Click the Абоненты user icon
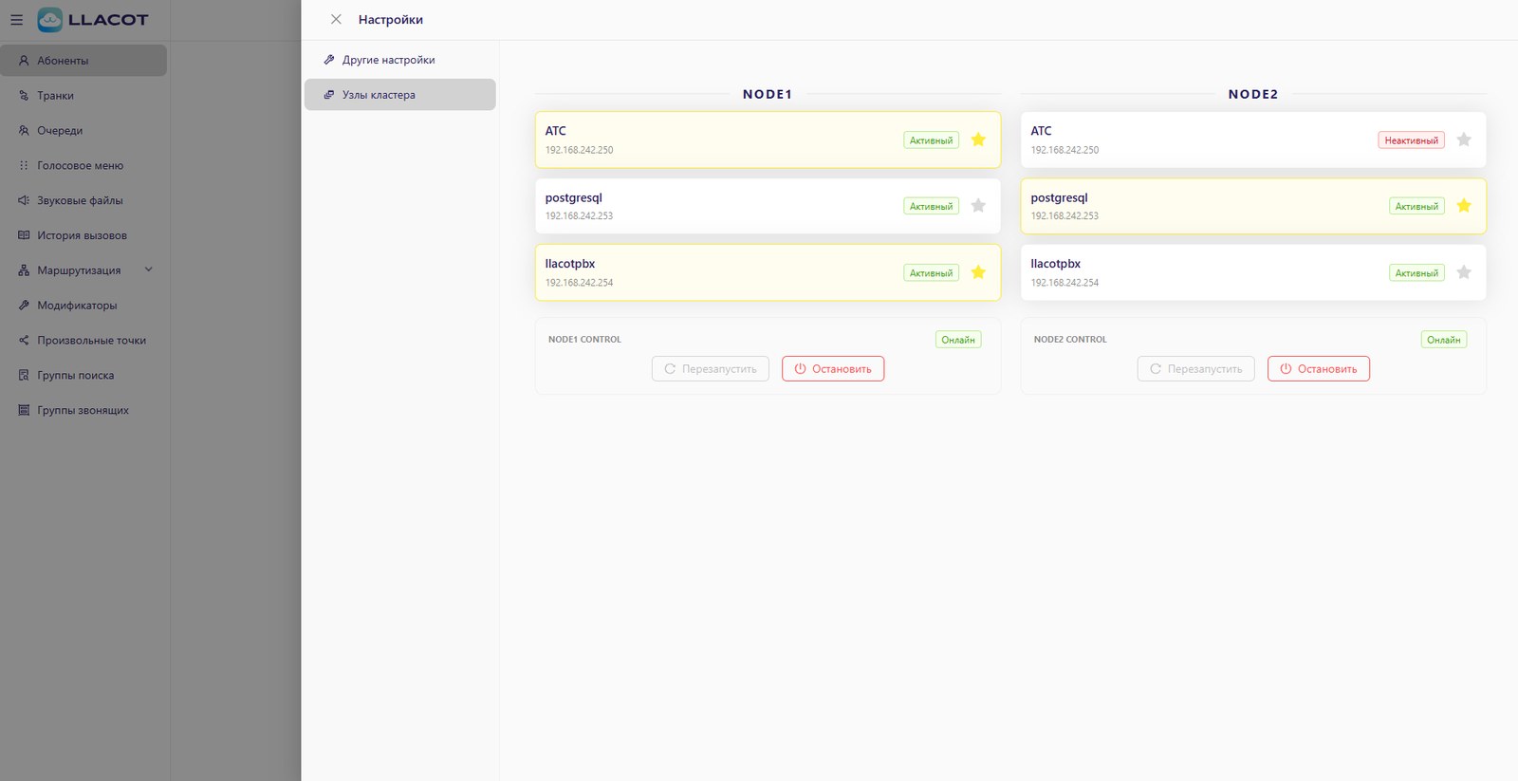The image size is (1518, 781). [x=24, y=61]
